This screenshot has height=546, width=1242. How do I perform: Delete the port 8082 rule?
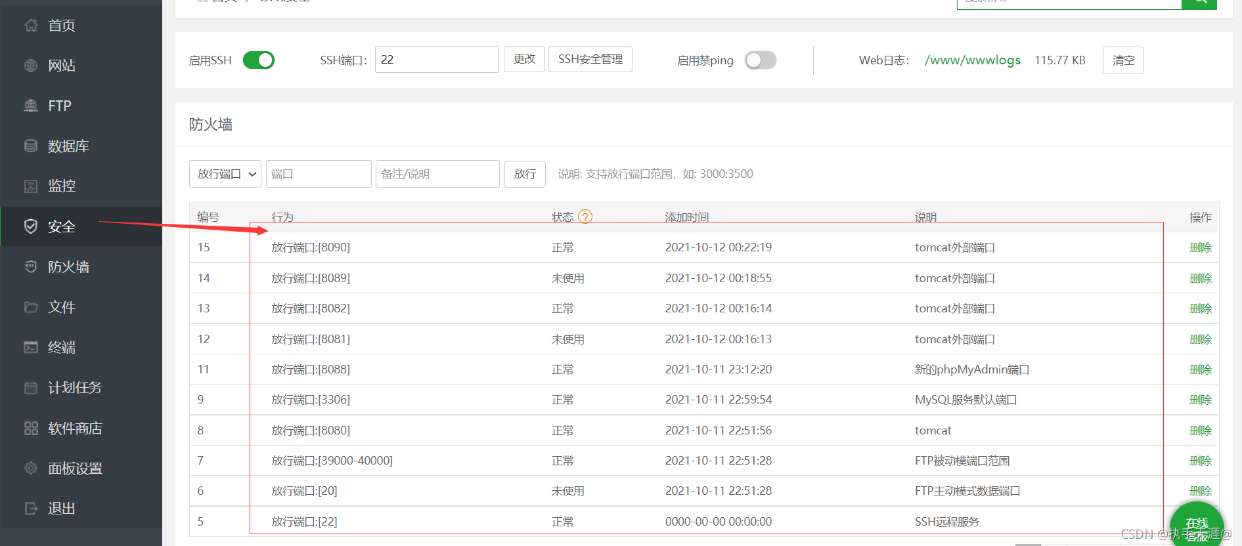tap(1201, 308)
